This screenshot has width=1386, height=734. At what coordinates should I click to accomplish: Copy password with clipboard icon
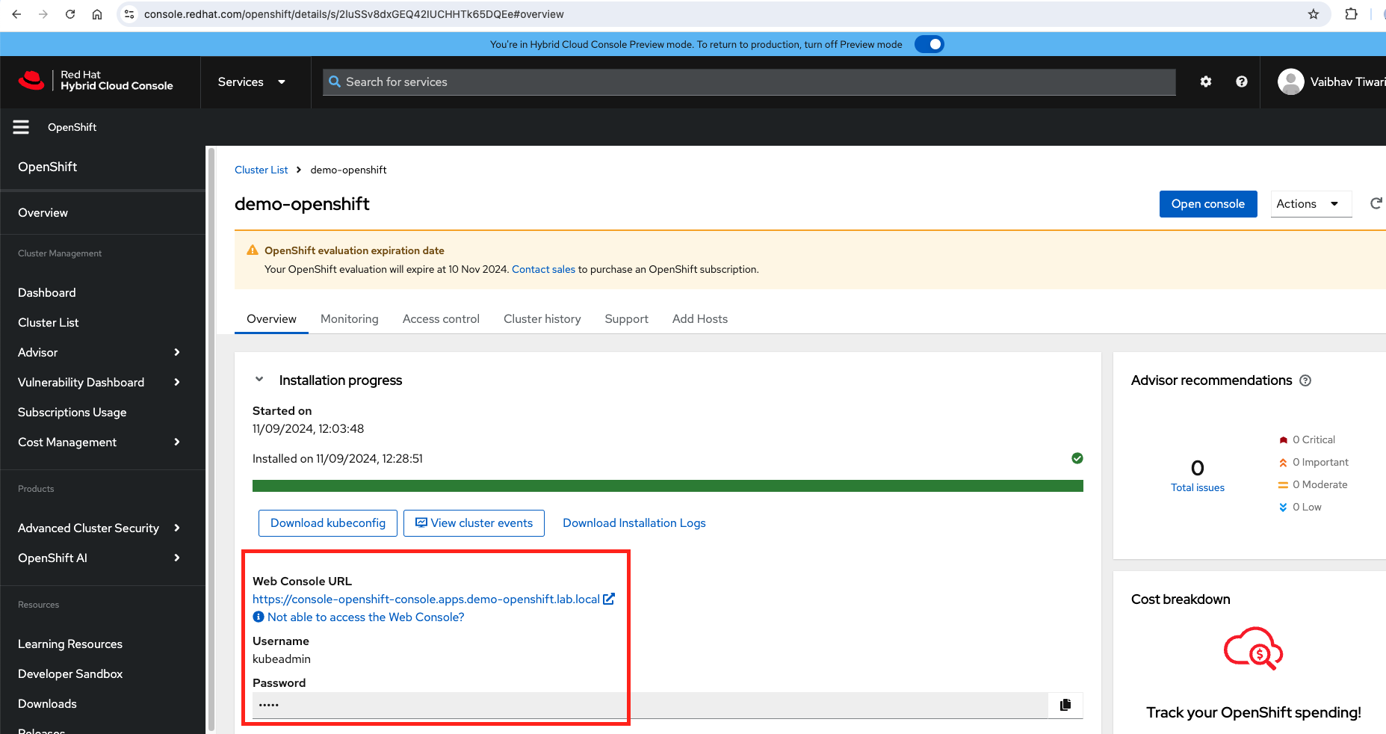(x=1065, y=704)
